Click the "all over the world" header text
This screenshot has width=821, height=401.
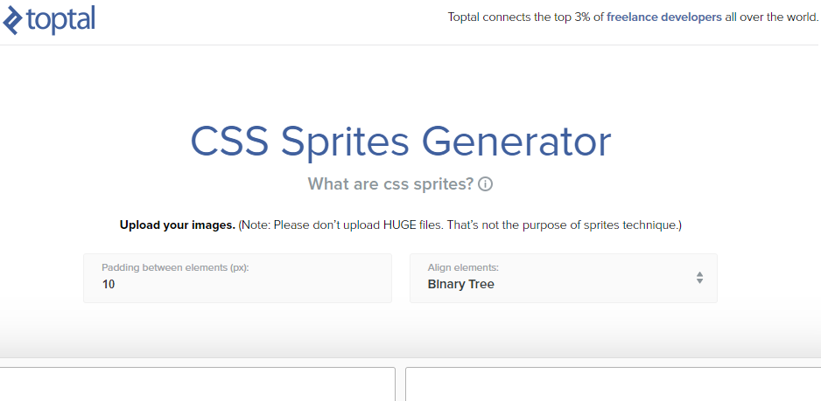771,17
